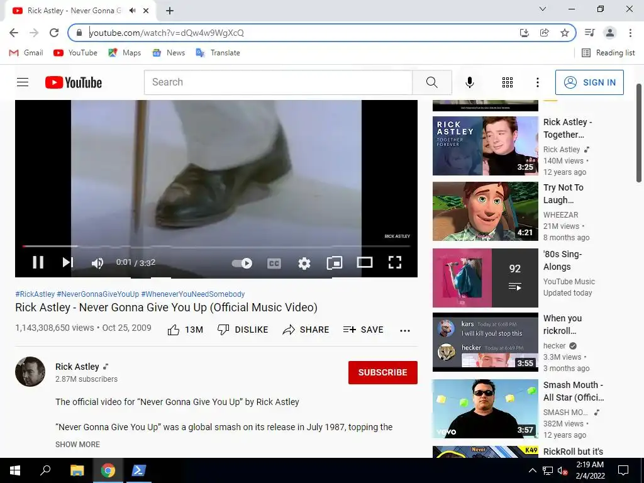
Task: Open the Translate bookmark
Action: (x=218, y=53)
